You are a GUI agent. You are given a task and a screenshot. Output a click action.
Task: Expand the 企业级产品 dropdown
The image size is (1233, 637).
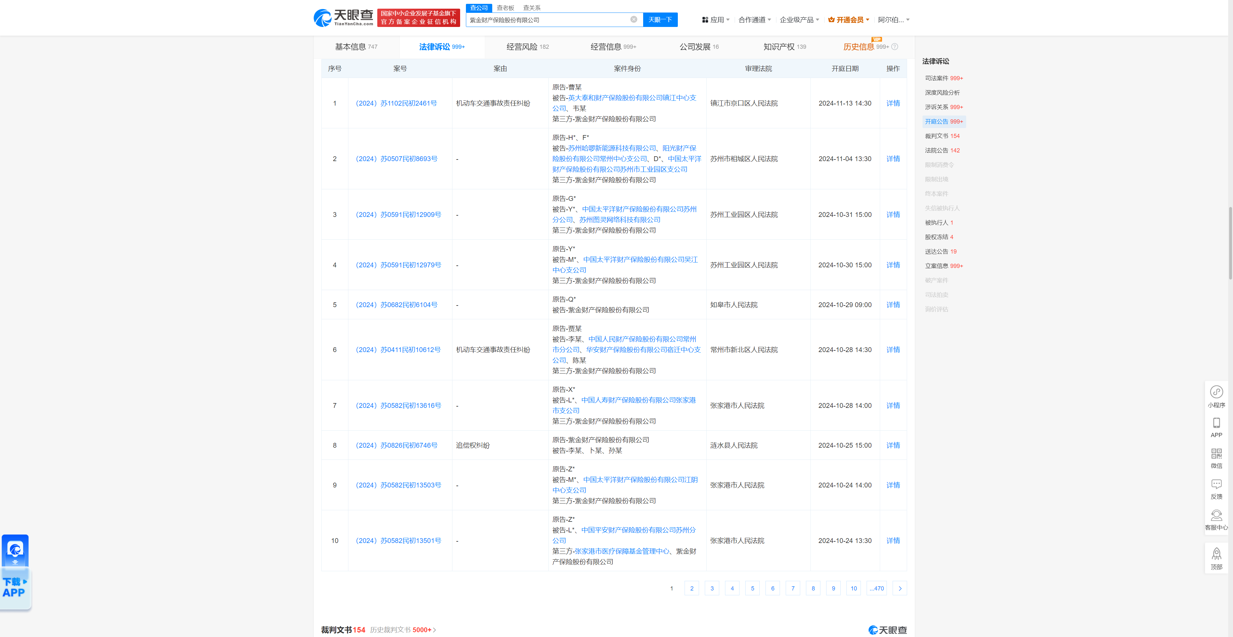[799, 20]
